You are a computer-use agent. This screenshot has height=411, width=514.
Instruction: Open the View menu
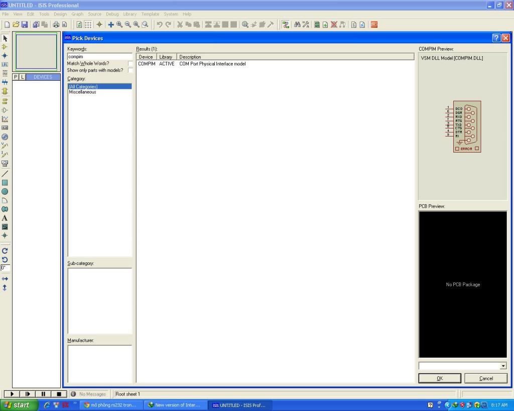point(18,14)
